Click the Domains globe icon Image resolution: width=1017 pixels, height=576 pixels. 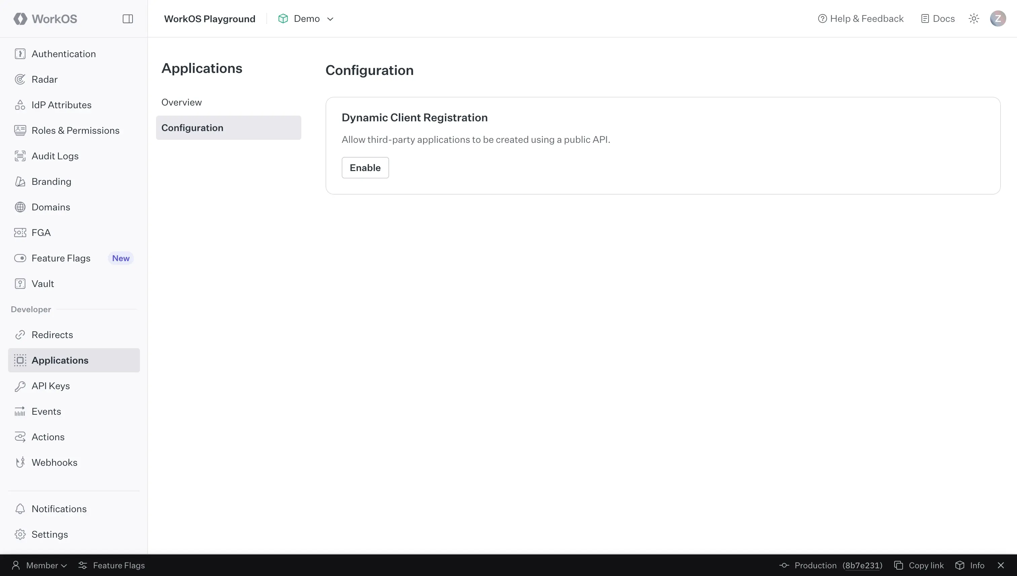(x=20, y=207)
